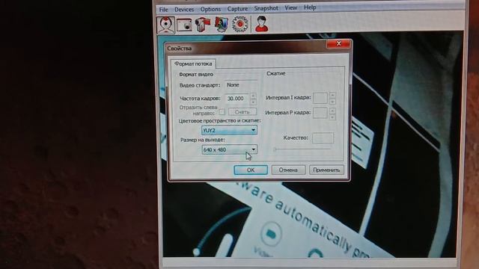The image size is (479, 269).
Task: Toggle the Отразить слева направо checkbox
Action: pyautogui.click(x=222, y=111)
